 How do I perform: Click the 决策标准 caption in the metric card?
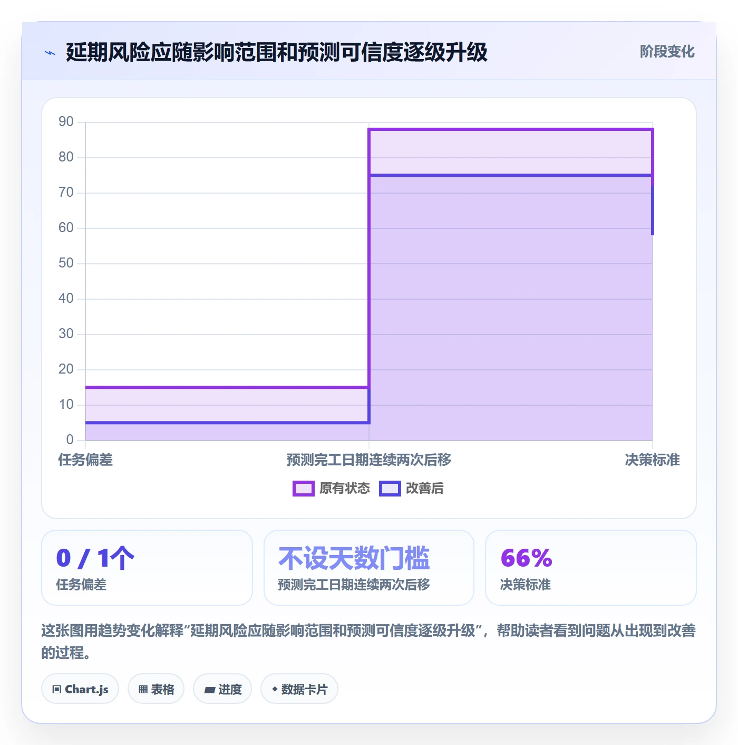(526, 585)
